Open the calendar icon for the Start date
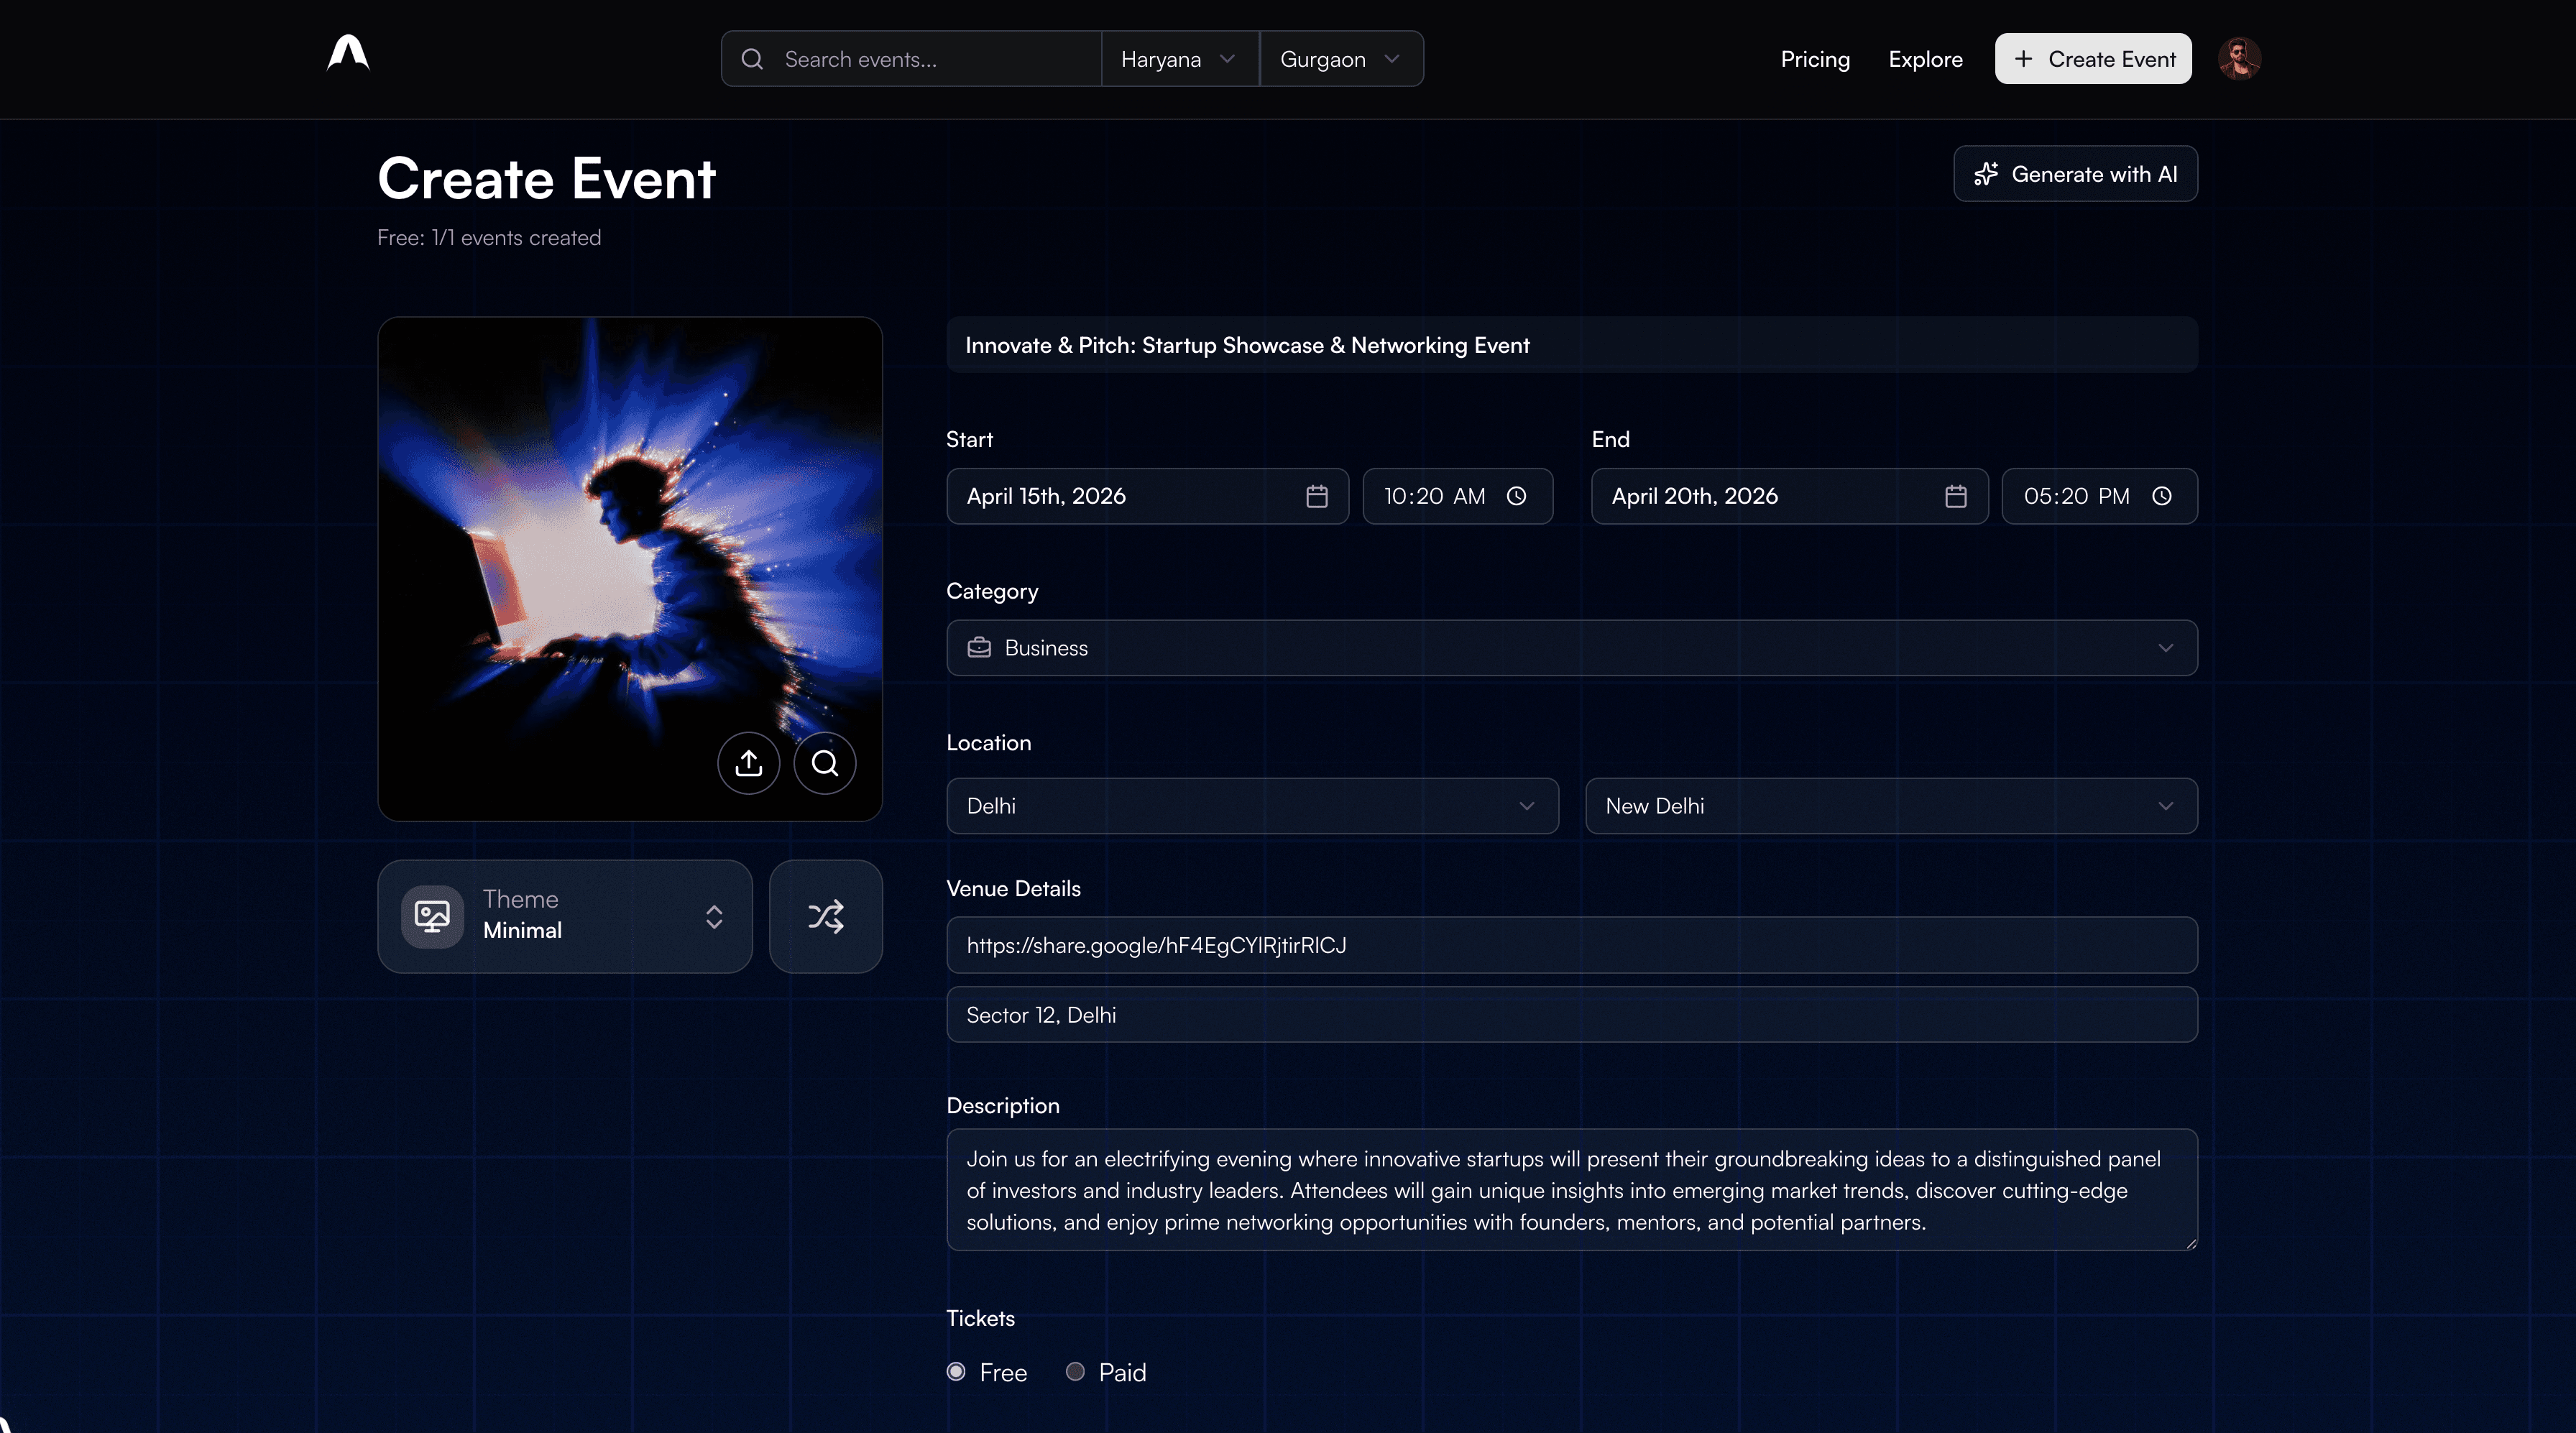The width and height of the screenshot is (2576, 1433). 1317,496
